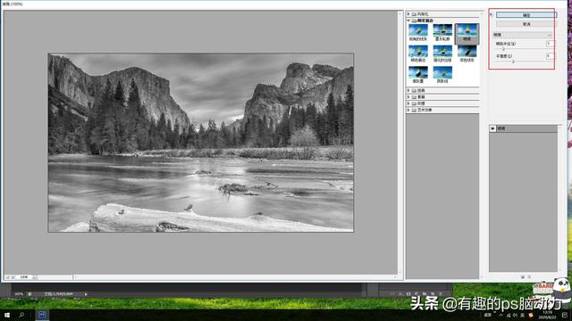Select the Accented Edges filter thumbnail
Screen dimensions: 572x321
pos(442,53)
